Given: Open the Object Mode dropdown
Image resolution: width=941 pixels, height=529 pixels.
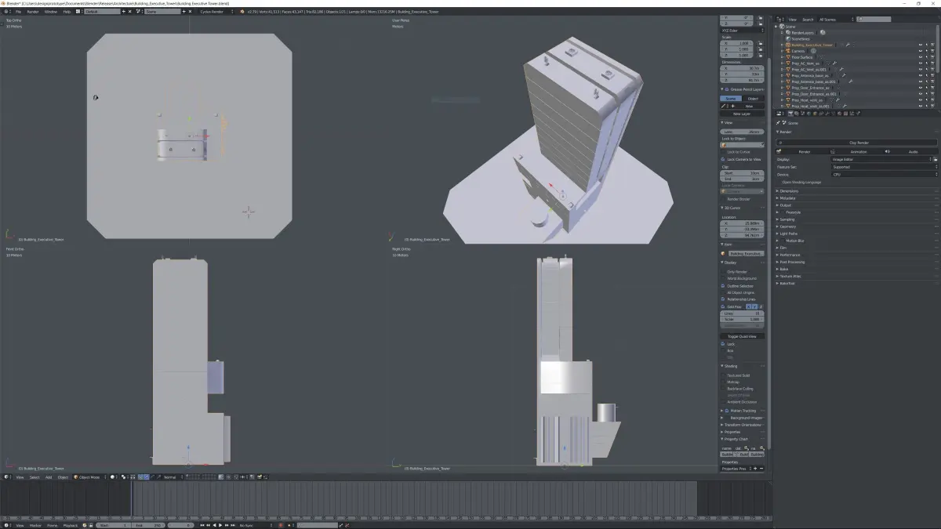Looking at the screenshot, I should [x=90, y=477].
